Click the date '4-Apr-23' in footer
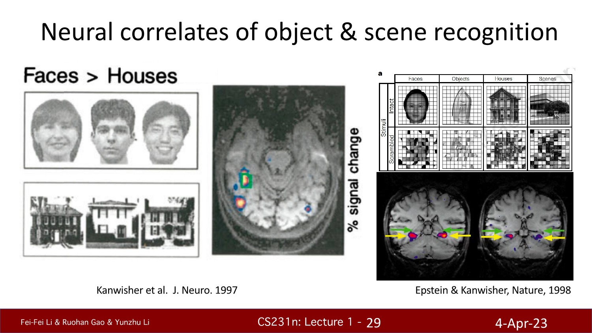 coord(521,323)
